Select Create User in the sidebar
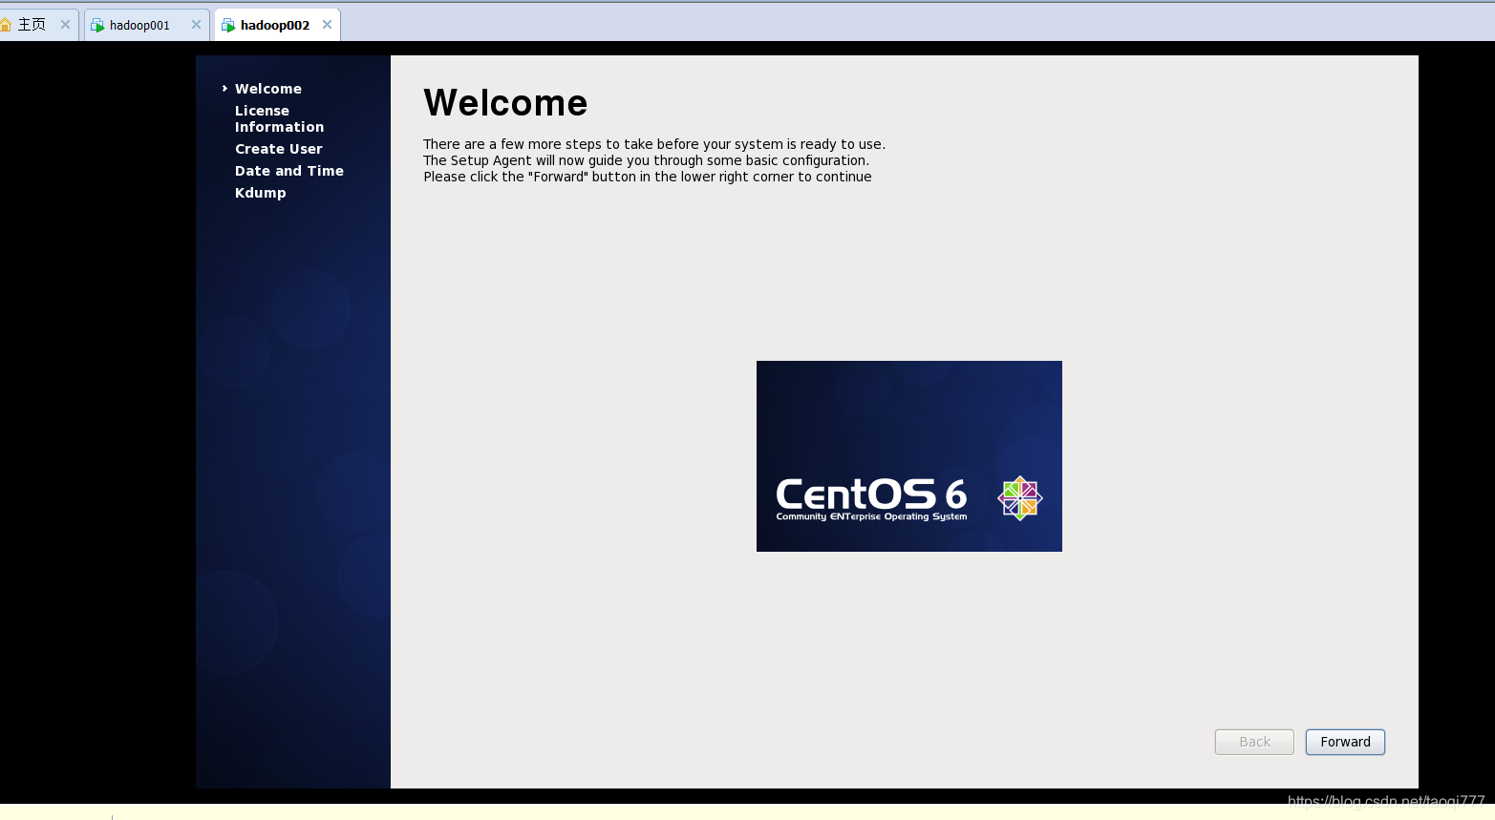Screen dimensions: 1495x820 click(279, 149)
